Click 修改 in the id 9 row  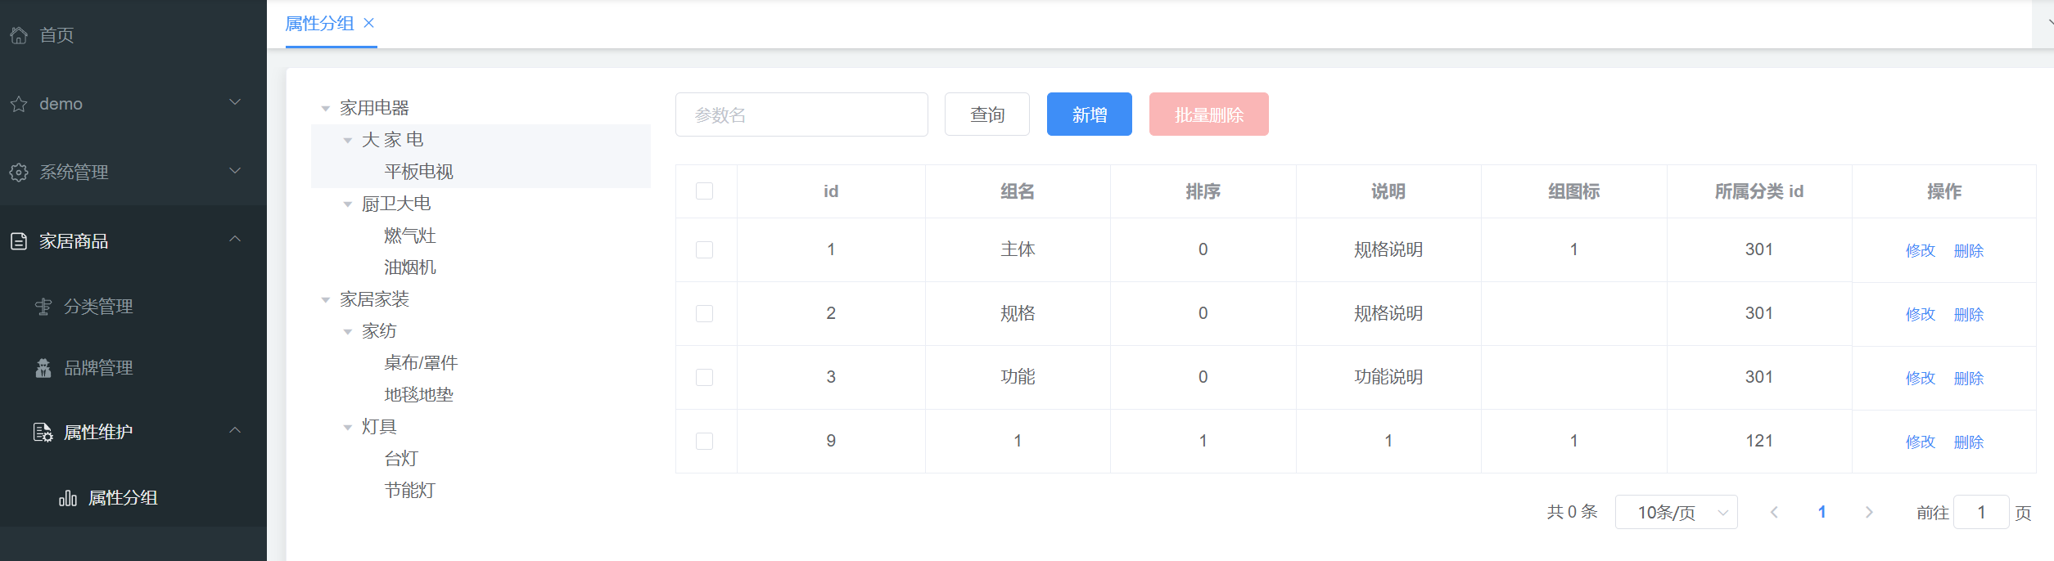1920,442
